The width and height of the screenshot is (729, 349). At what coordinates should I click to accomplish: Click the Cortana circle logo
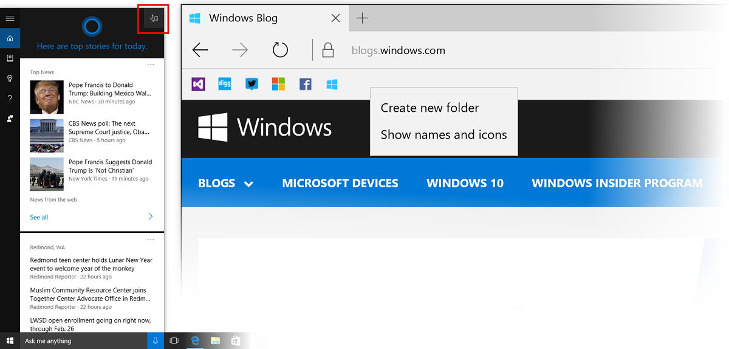92,26
